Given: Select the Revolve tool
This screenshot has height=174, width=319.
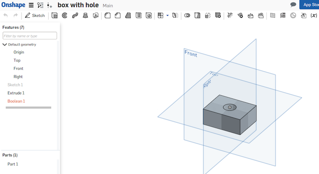Looking at the screenshot, I should point(65,15).
